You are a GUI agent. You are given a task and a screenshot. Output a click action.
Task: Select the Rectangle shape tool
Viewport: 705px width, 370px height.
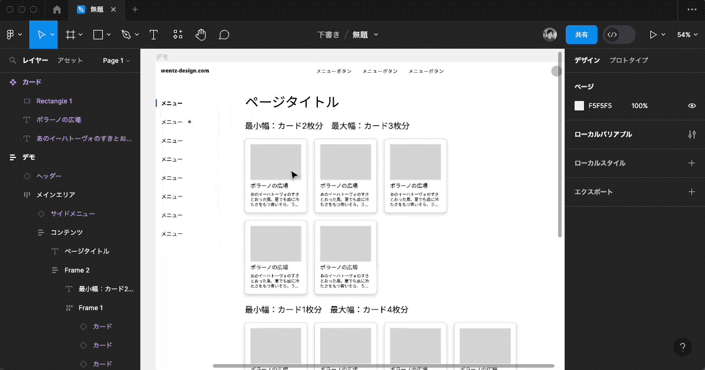(98, 35)
